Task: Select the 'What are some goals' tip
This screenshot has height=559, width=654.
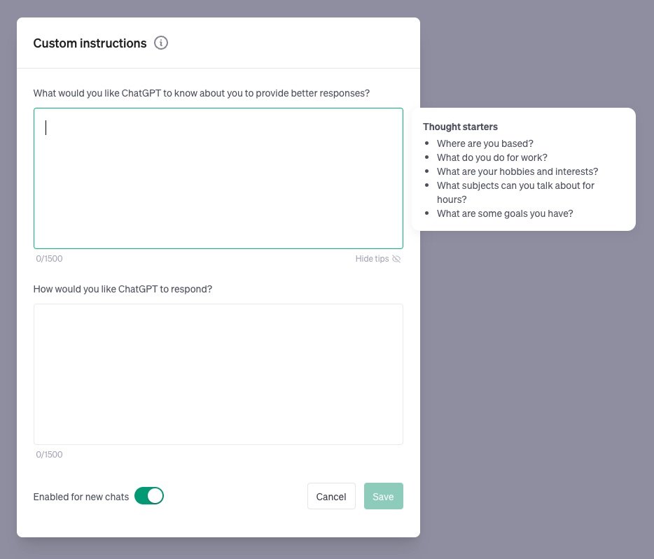Action: [x=504, y=213]
